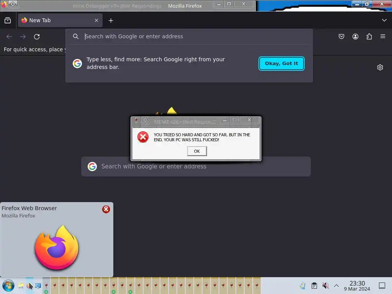Toggle the muted volume tray icon
Viewport: 392px width, 294px height.
325,286
